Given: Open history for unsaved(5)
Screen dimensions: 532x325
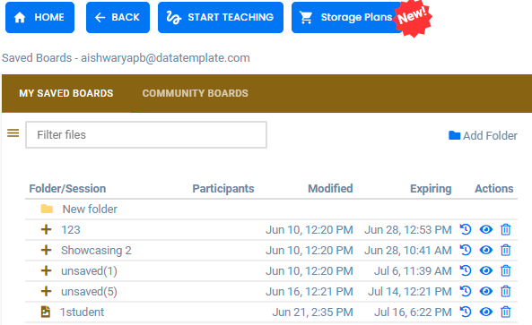Looking at the screenshot, I should (x=466, y=292).
